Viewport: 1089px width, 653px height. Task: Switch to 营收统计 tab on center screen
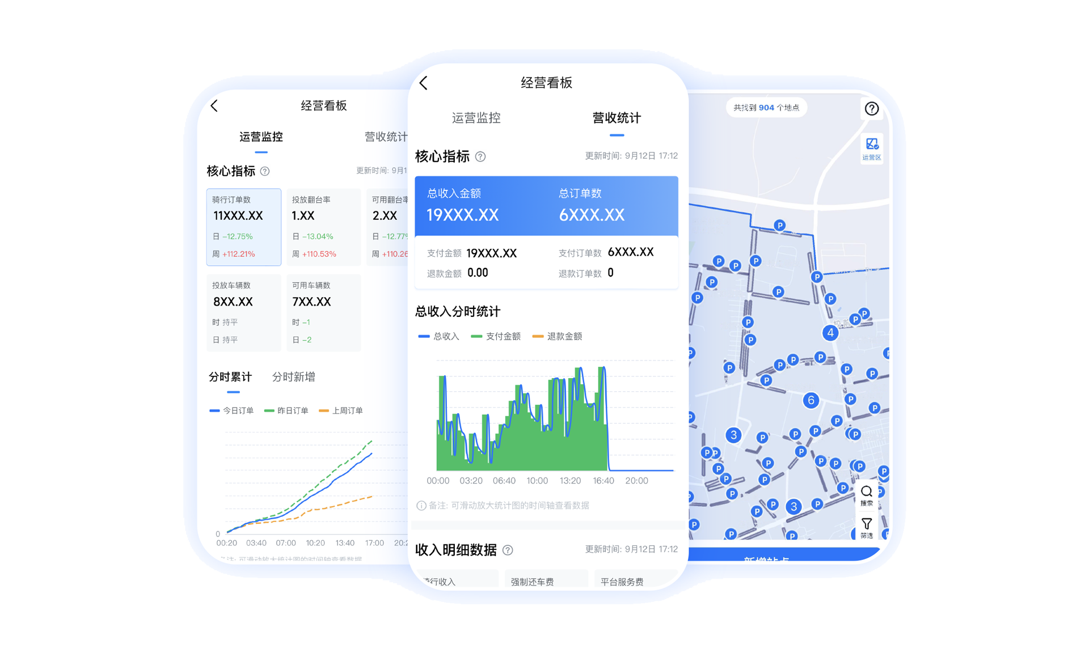(x=617, y=118)
